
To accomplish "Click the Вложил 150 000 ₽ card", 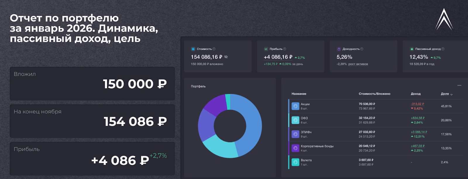I will pyautogui.click(x=92, y=84).
